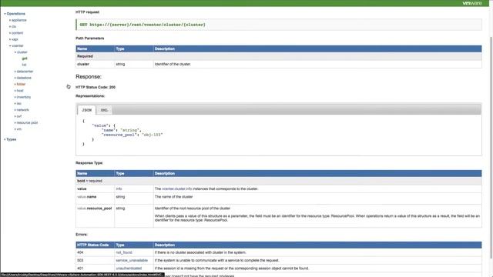Switch to the JSON representation tab
Image resolution: width=493 pixels, height=277 pixels.
click(x=87, y=110)
